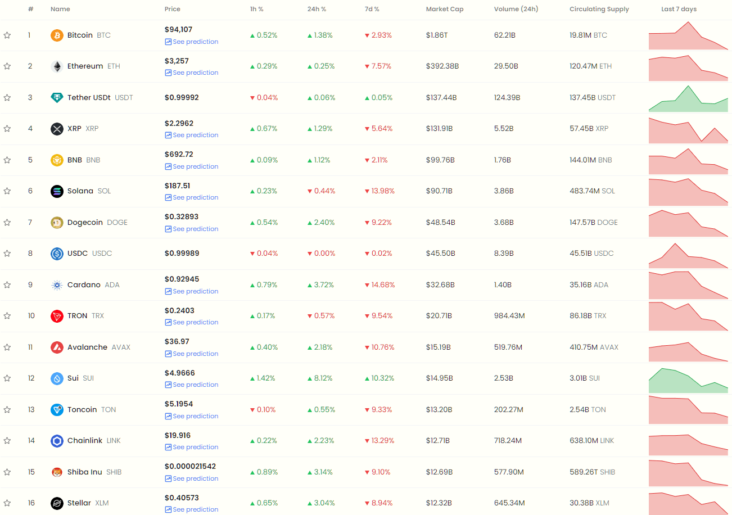Viewport: 732px width, 515px height.
Task: Sort by the # rank column
Action: pos(30,9)
